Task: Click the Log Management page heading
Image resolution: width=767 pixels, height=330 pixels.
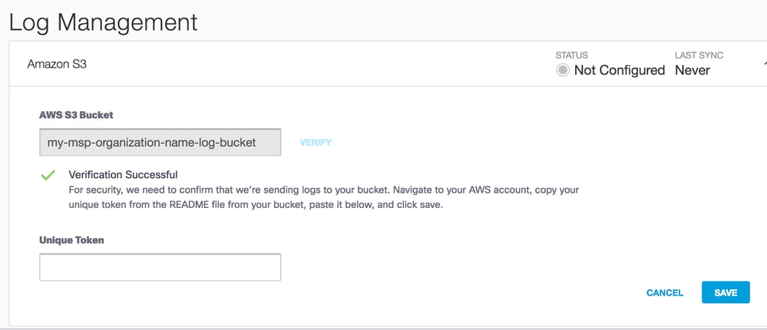Action: (103, 21)
